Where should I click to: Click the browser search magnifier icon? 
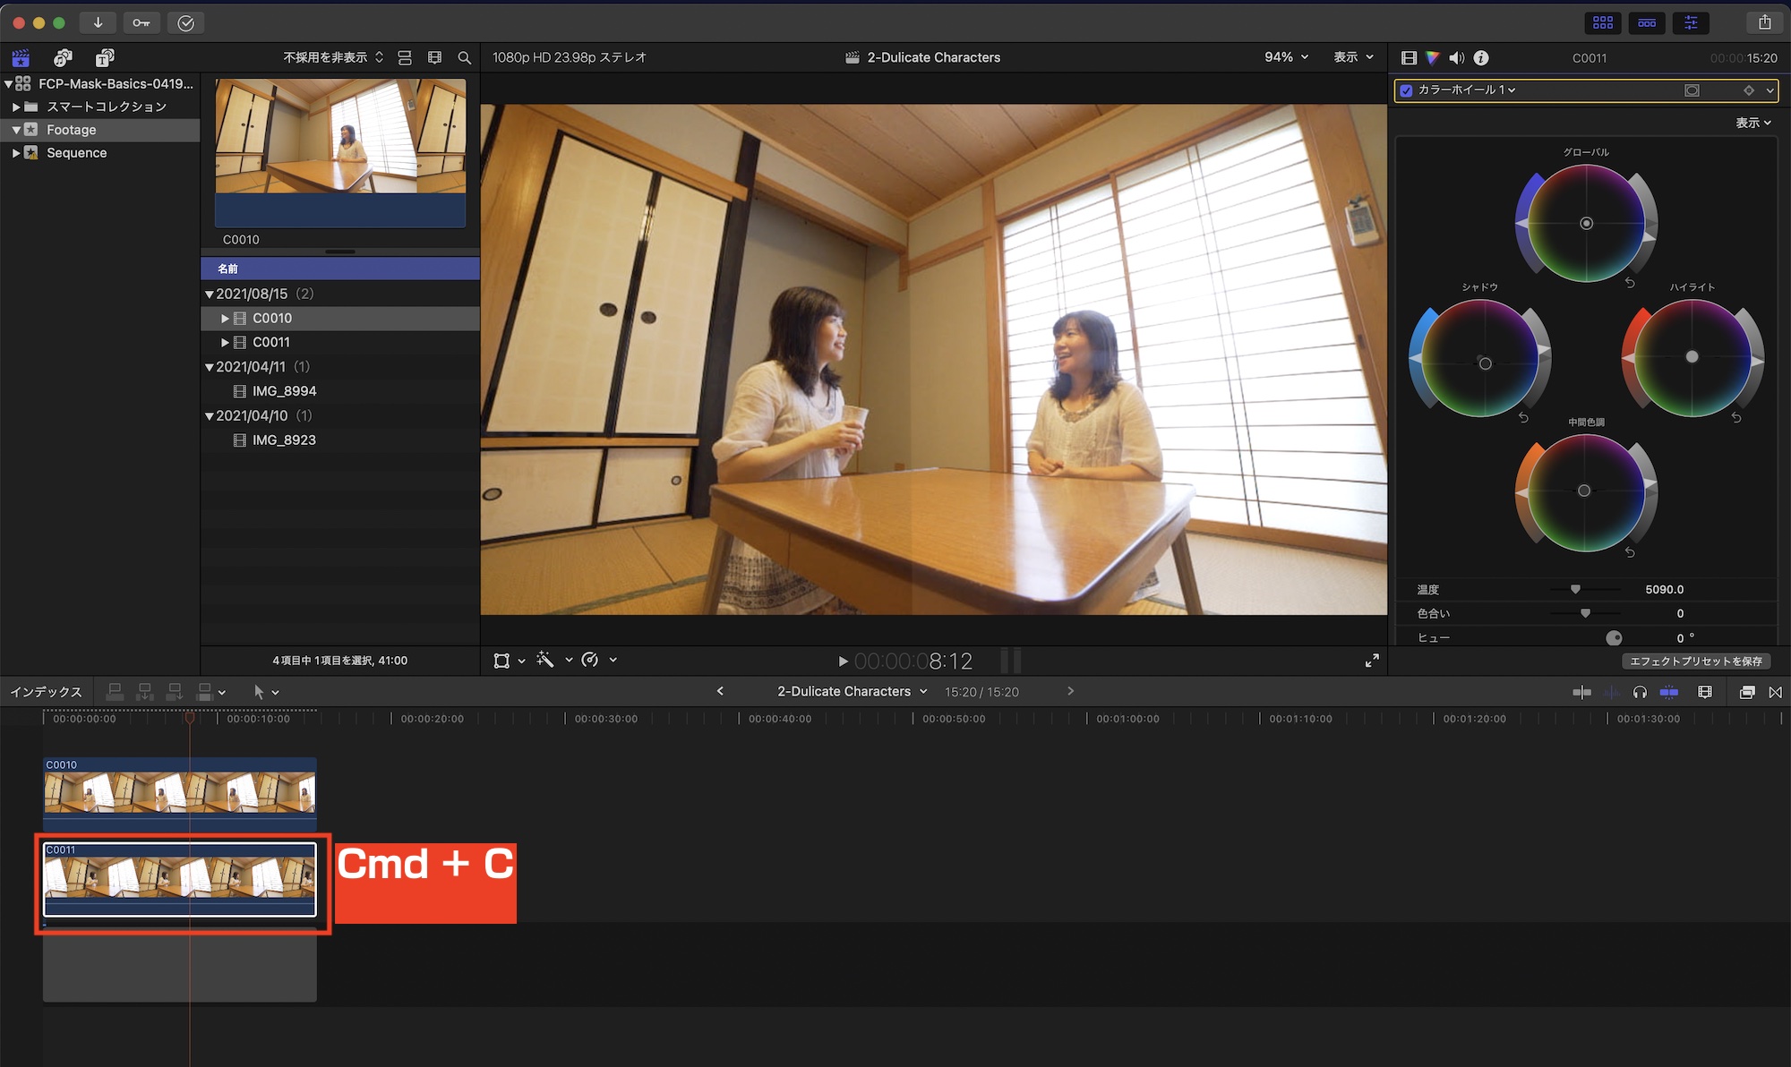[464, 58]
